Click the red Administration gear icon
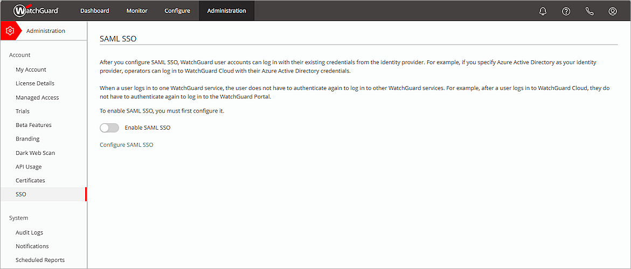The width and height of the screenshot is (631, 269). point(10,31)
